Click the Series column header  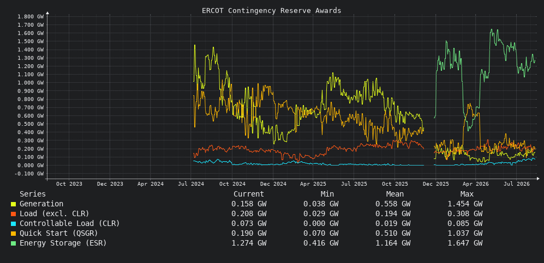pyautogui.click(x=33, y=194)
